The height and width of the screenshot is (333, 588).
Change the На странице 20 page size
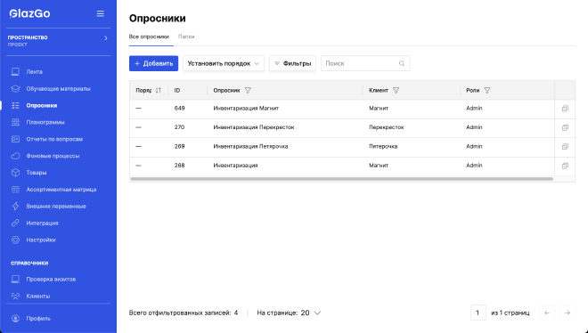click(311, 313)
